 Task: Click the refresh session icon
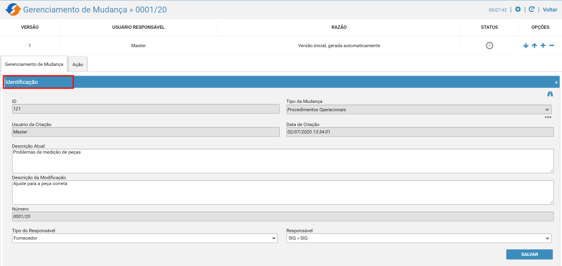tap(532, 9)
